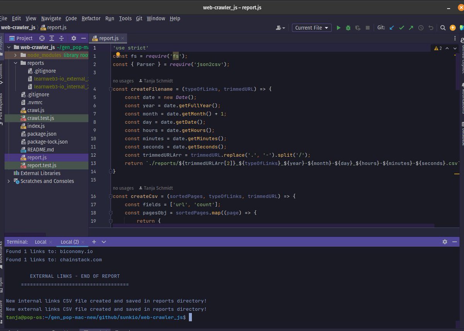Image resolution: width=464 pixels, height=331 pixels.
Task: Update project with blue Git arrow
Action: tap(392, 28)
